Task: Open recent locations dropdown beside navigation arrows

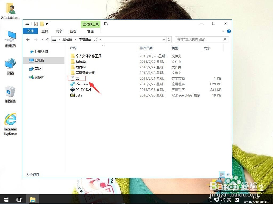Action: click(x=42, y=39)
